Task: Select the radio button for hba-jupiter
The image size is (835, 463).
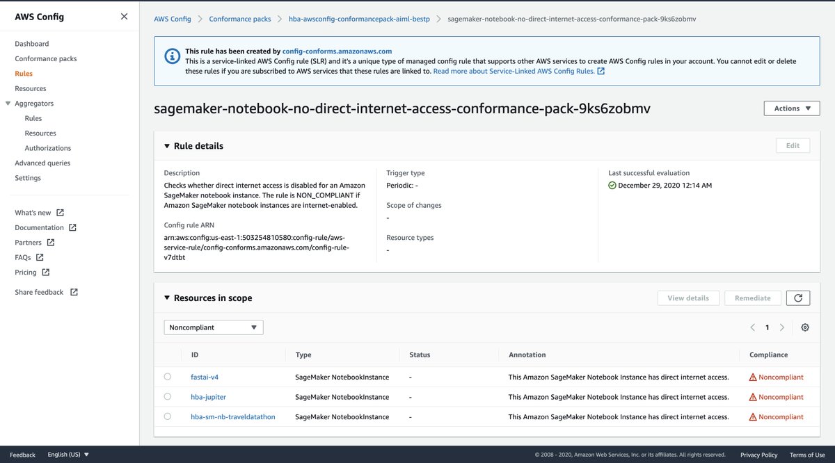Action: point(167,397)
